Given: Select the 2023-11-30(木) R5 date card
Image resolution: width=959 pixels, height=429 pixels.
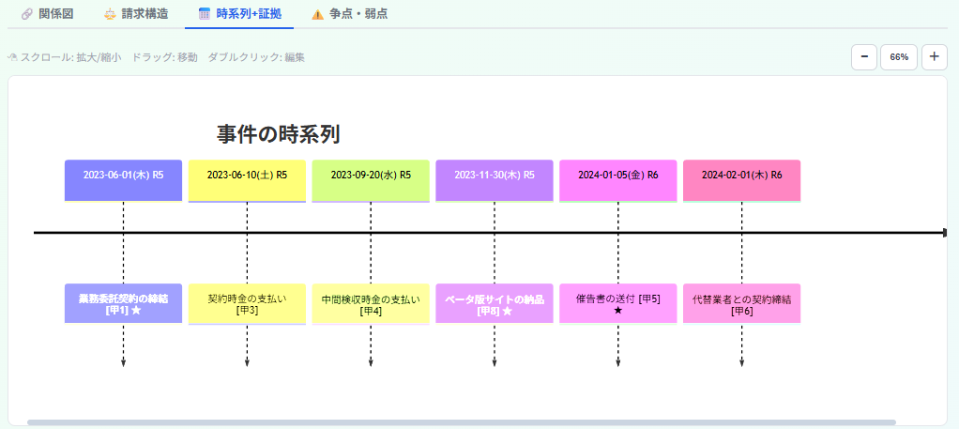Looking at the screenshot, I should tap(495, 180).
